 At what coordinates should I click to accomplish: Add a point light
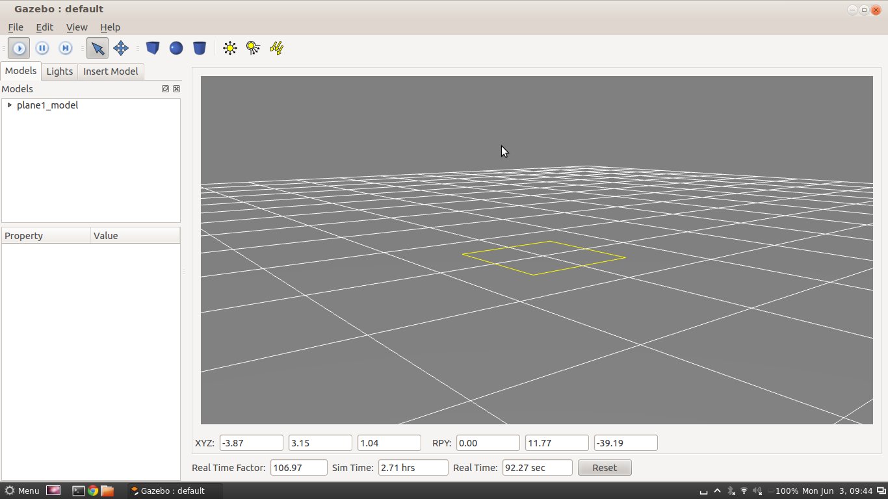pyautogui.click(x=229, y=48)
